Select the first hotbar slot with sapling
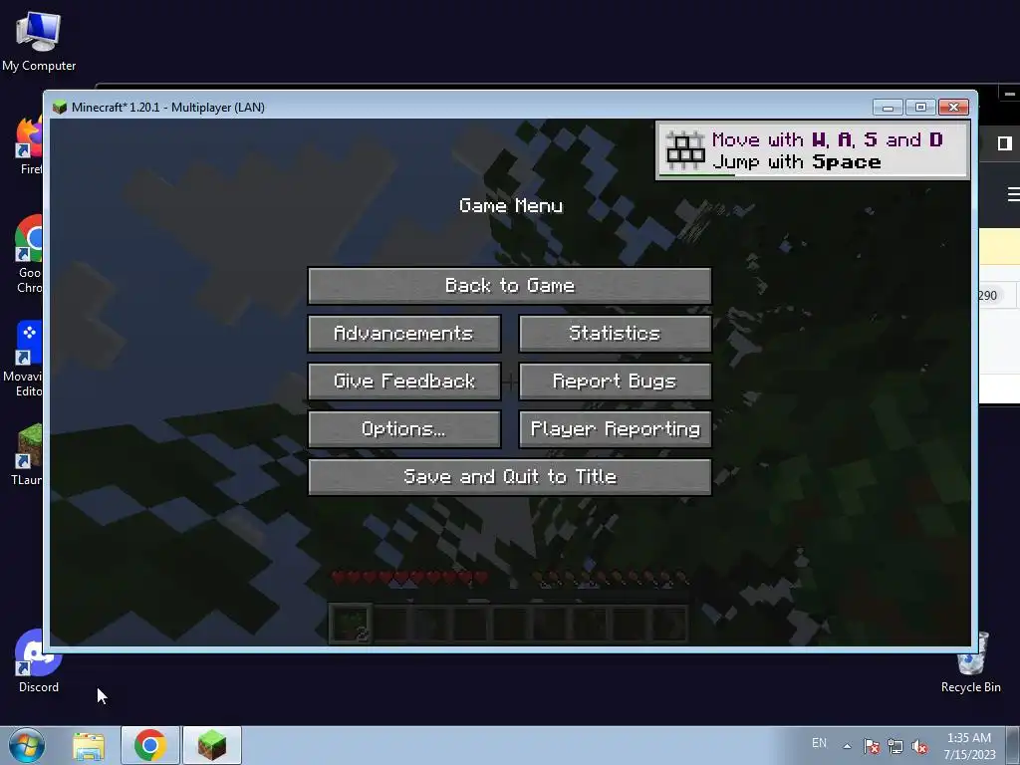The width and height of the screenshot is (1020, 765). click(x=351, y=624)
